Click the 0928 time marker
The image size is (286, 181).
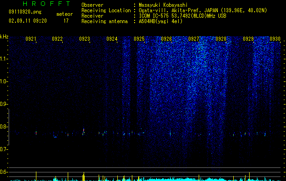pos(221,39)
